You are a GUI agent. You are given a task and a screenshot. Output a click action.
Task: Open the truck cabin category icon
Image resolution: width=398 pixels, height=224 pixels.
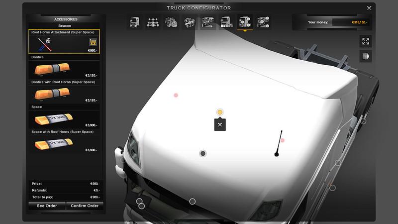[135, 22]
